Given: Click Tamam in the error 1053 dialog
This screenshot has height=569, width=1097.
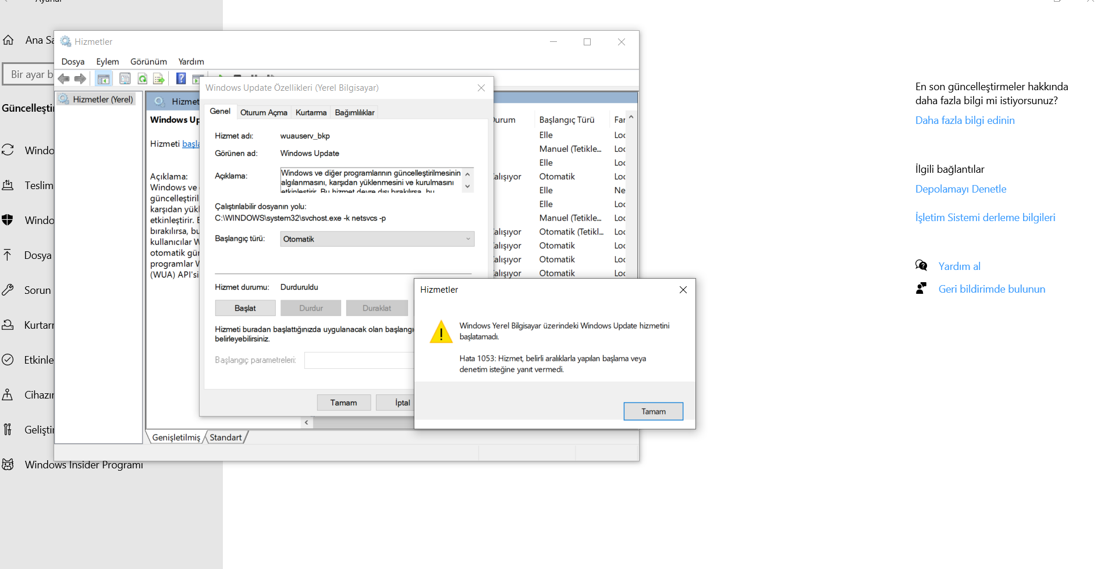Looking at the screenshot, I should click(653, 411).
